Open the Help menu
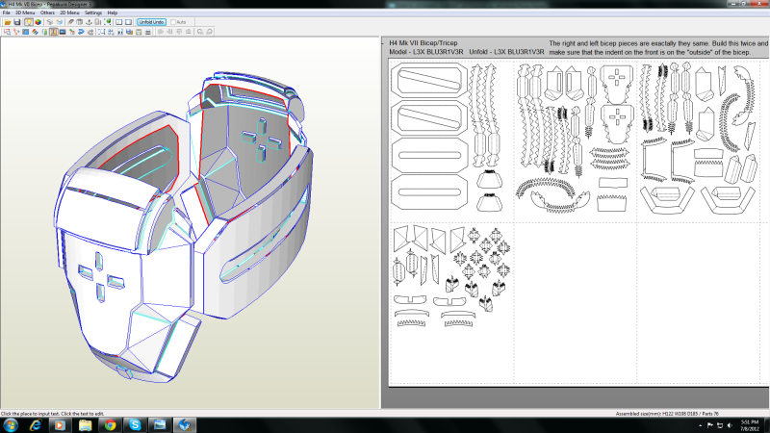This screenshot has width=770, height=433. (x=112, y=13)
